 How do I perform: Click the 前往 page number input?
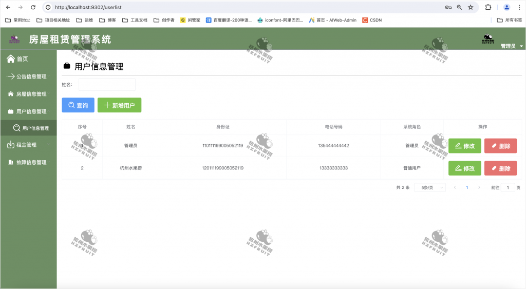click(508, 188)
